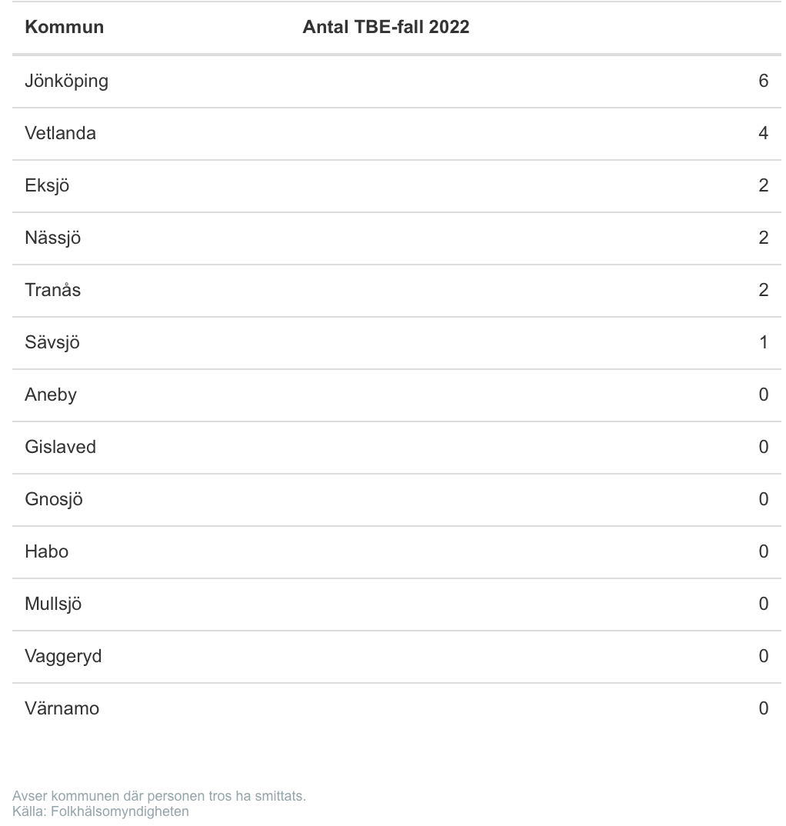Click the Vaggeryd row label
Image resolution: width=786 pixels, height=826 pixels.
pyautogui.click(x=63, y=656)
